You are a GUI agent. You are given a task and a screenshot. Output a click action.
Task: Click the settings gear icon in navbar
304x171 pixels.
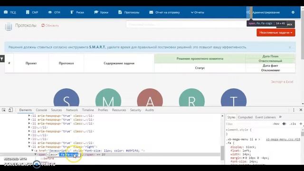(x=293, y=12)
